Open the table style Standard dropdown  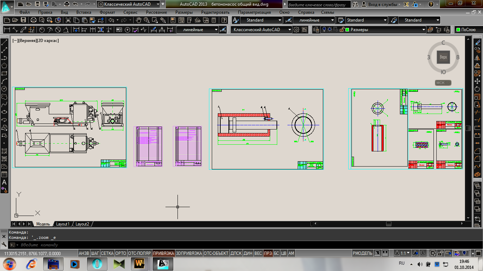[x=366, y=20]
